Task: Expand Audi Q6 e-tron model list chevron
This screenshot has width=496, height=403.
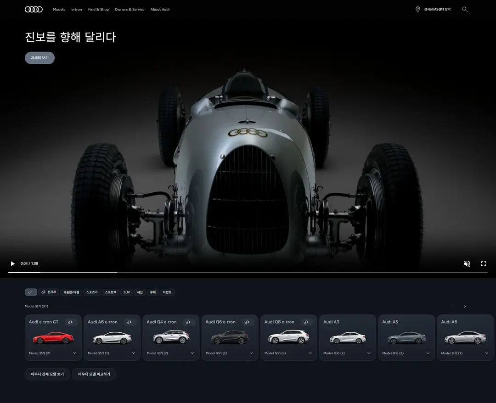Action: 251,353
